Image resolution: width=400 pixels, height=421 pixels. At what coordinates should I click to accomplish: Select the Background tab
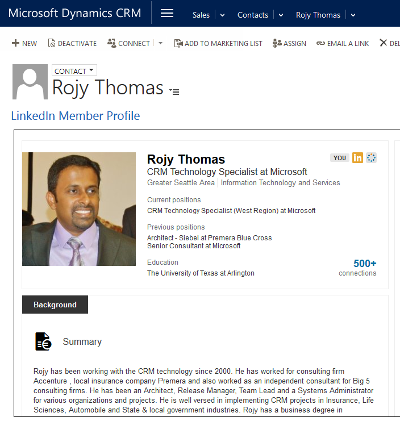click(x=55, y=305)
